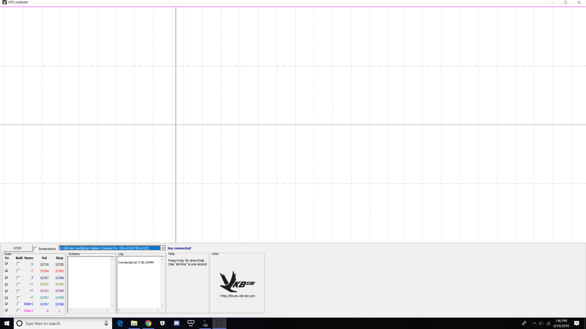This screenshot has height=329, width=586.
Task: Enable Bold for the Z axis
Action: [x=19, y=277]
